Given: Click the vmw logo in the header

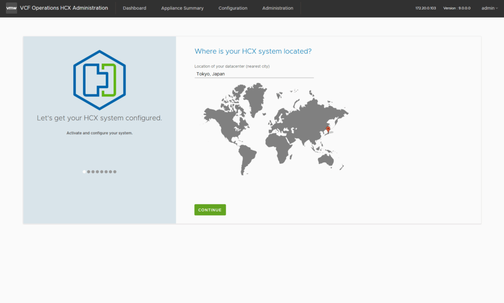Looking at the screenshot, I should click(x=11, y=8).
